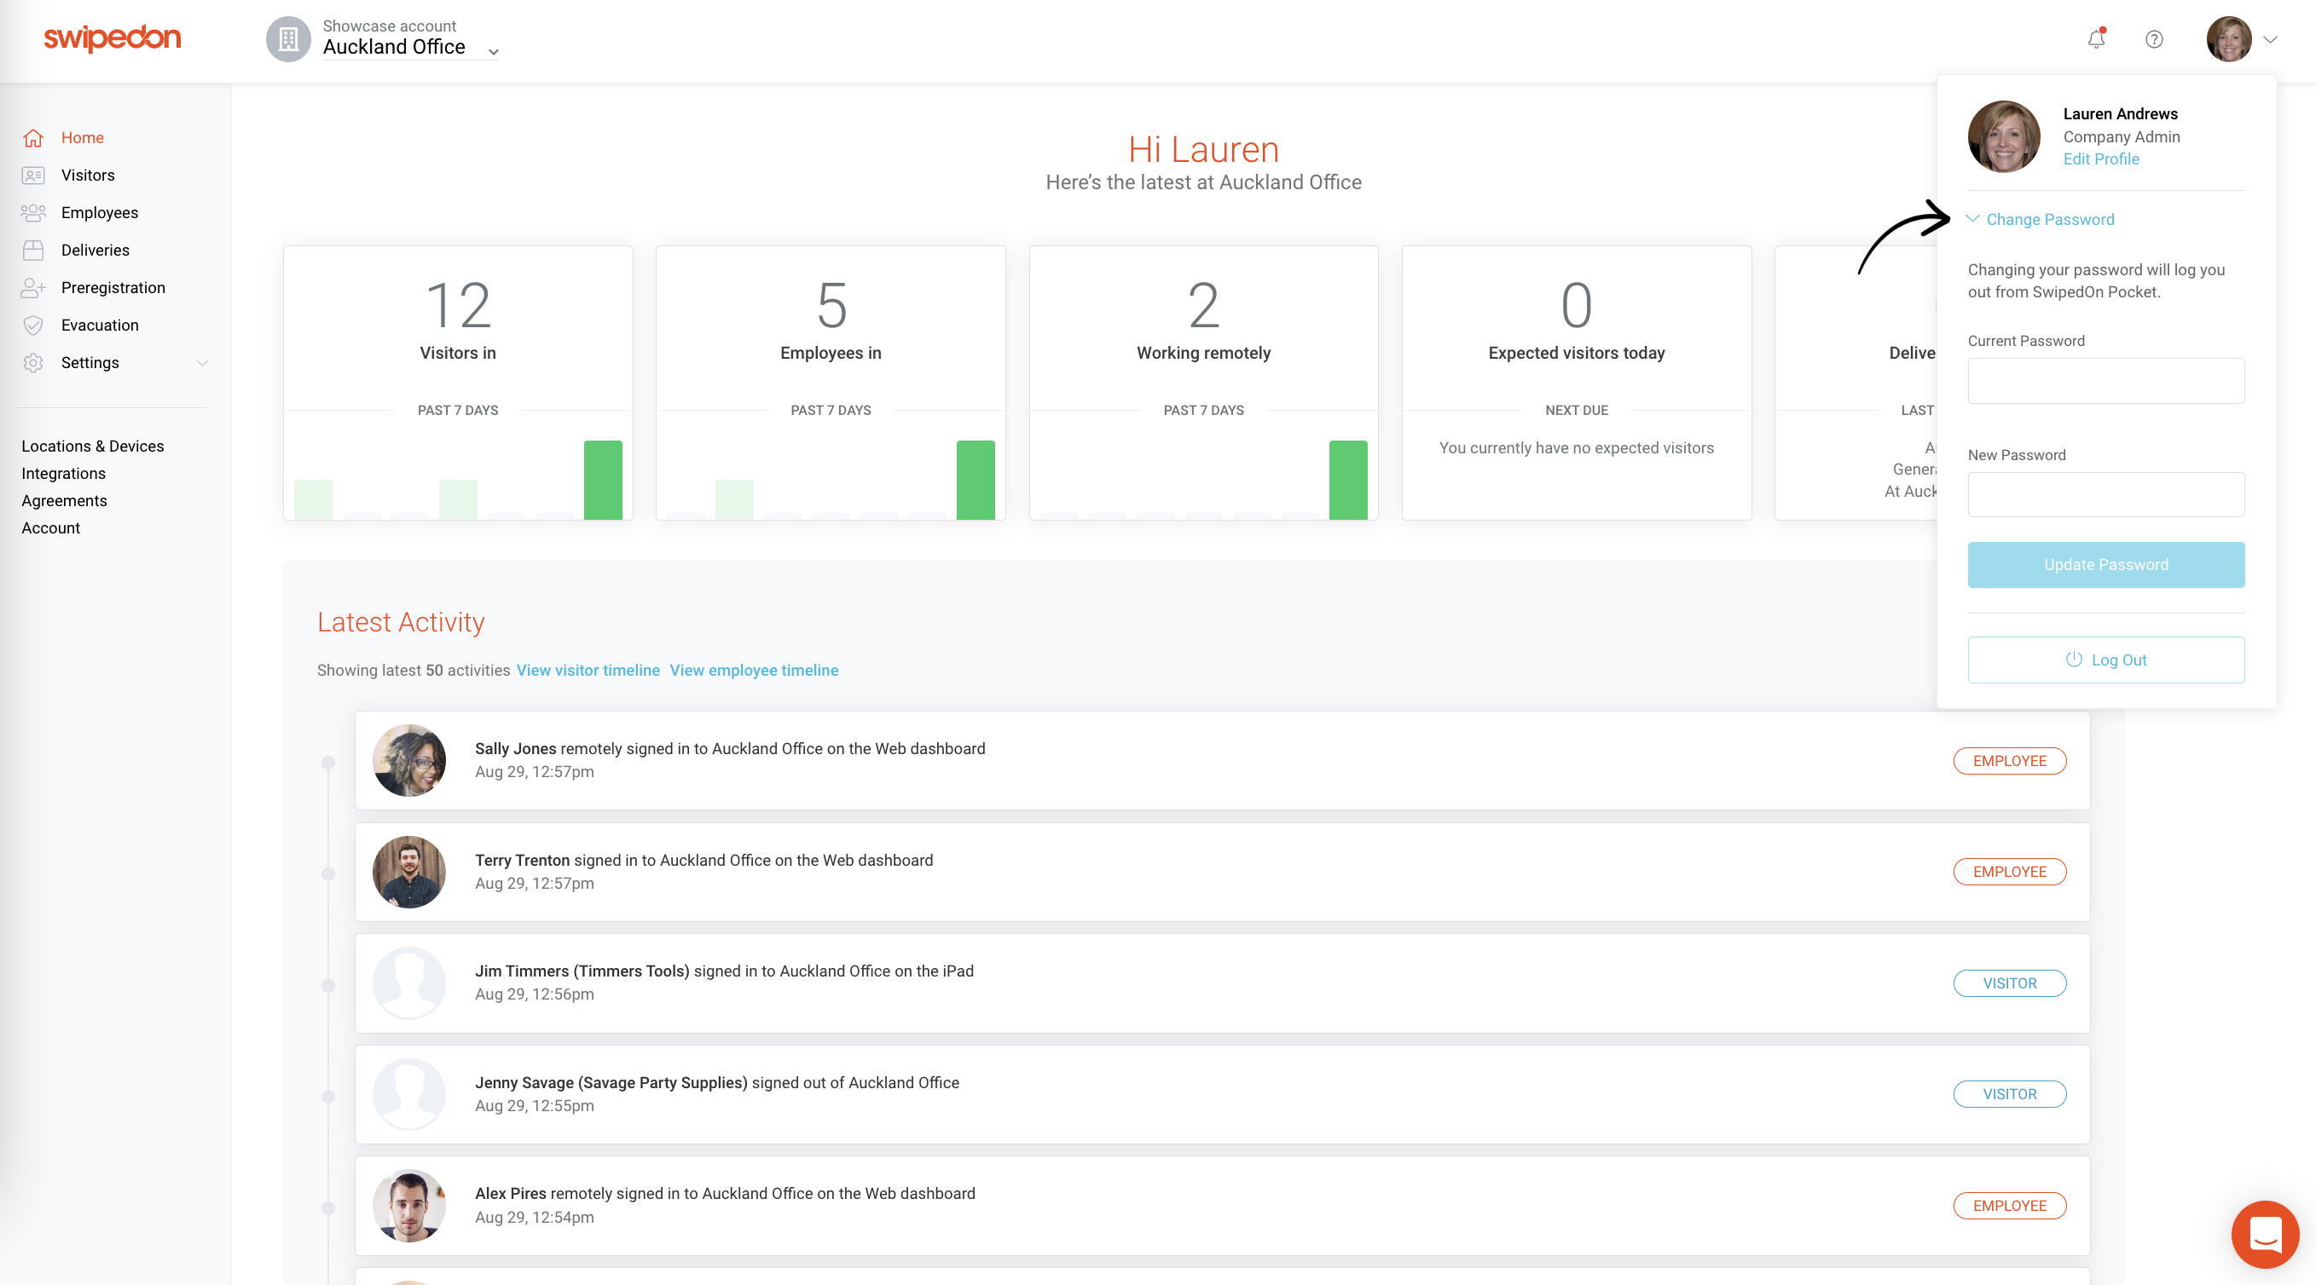Expand the Settings submenu chevron
This screenshot has height=1285, width=2316.
tap(202, 363)
